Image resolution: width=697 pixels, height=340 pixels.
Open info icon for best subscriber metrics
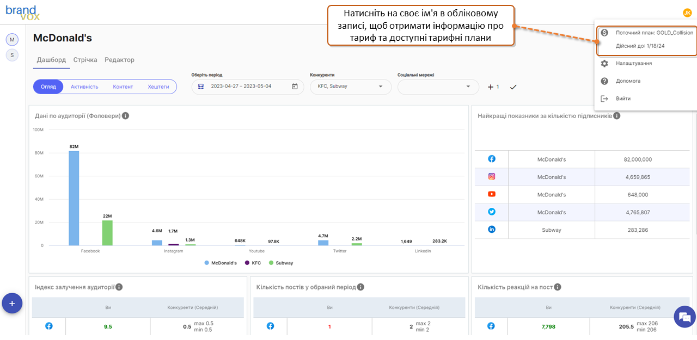616,116
